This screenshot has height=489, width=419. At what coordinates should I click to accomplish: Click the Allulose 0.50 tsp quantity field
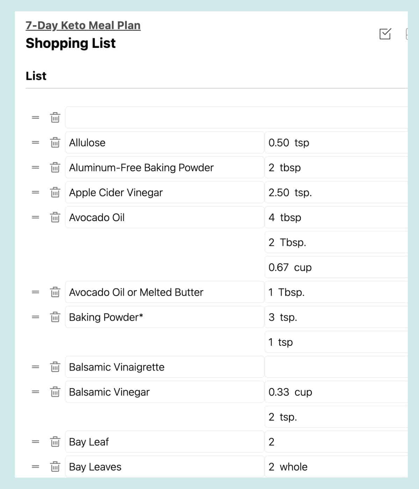point(336,143)
